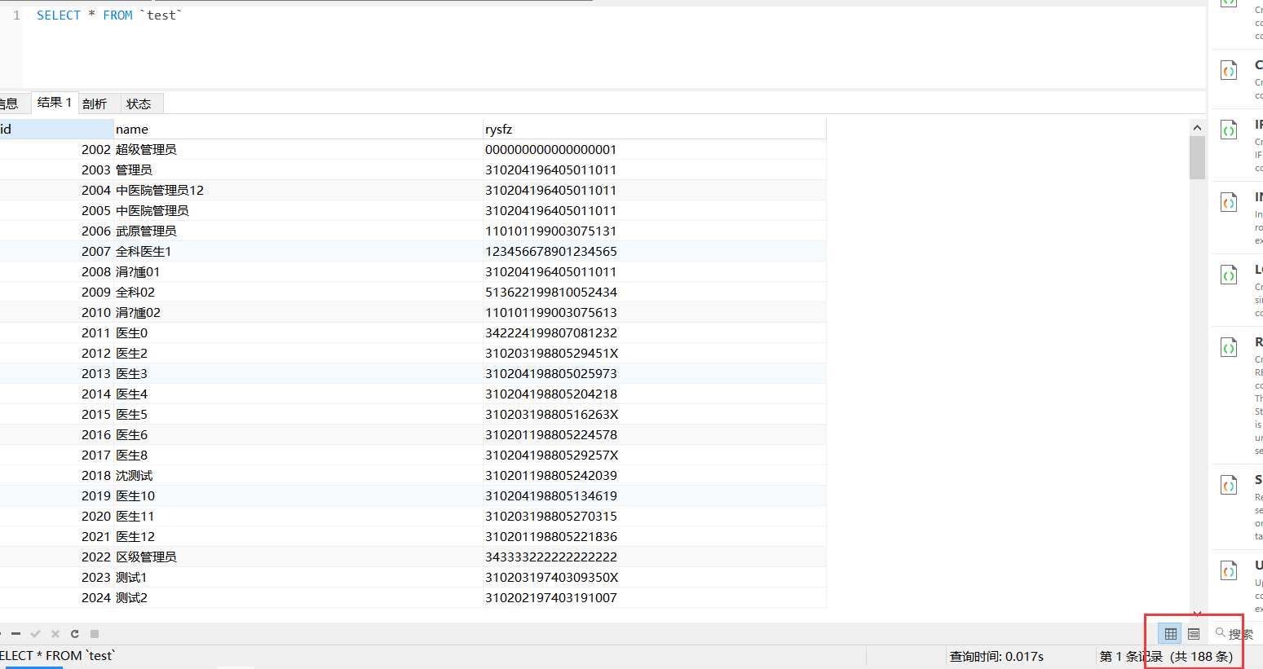1263x669 pixels.
Task: Select the name cell '医生0'
Action: pos(298,332)
